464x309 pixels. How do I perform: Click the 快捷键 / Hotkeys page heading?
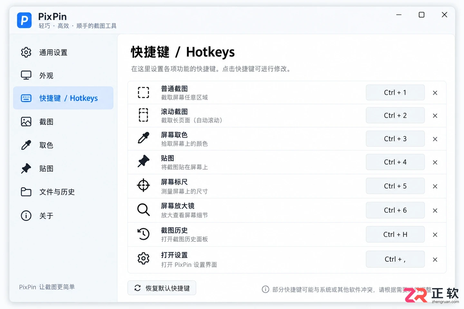pyautogui.click(x=183, y=52)
